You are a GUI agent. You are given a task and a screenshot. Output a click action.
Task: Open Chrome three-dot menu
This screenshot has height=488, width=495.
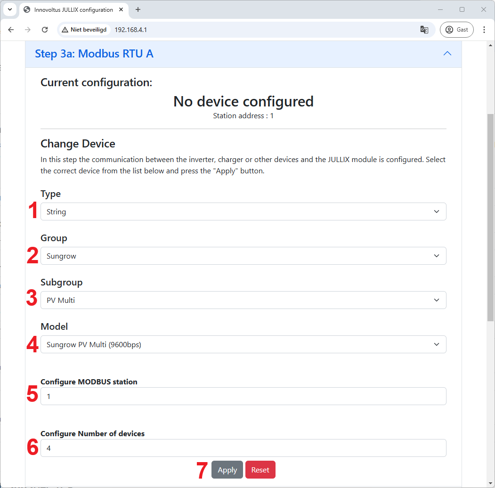[484, 30]
